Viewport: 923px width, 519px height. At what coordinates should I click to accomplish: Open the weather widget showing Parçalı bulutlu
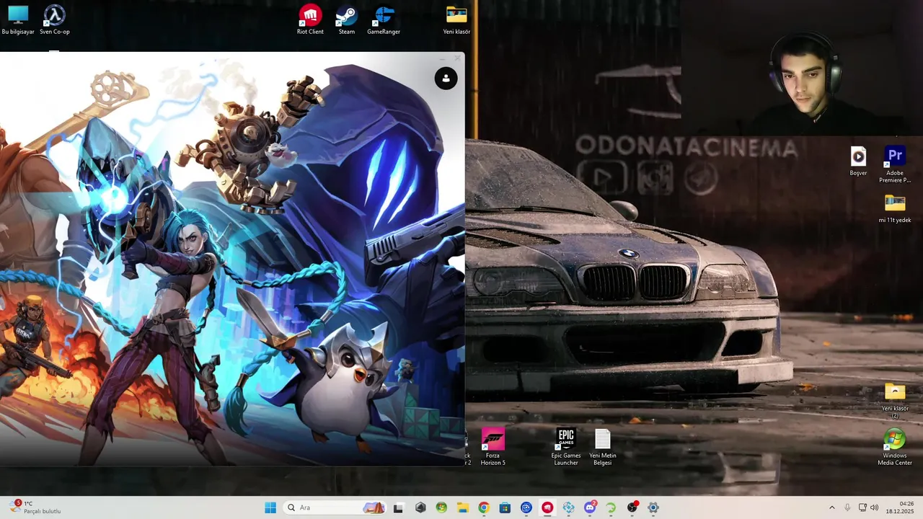[36, 507]
